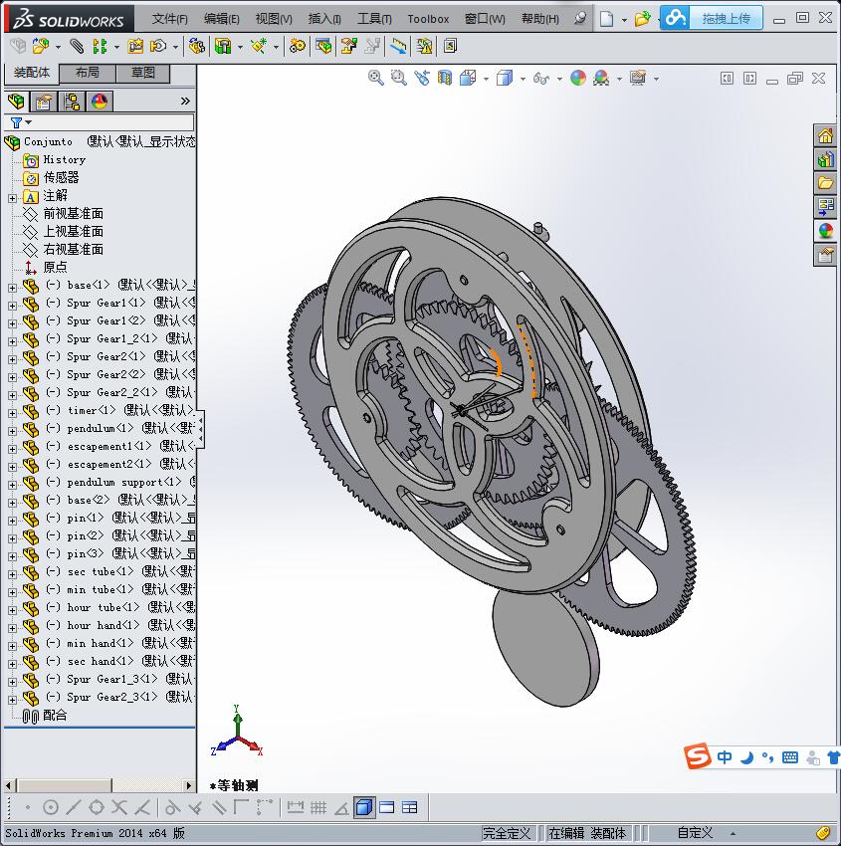Click the filter funnel icon in feature tree
This screenshot has height=846, width=841.
[16, 123]
